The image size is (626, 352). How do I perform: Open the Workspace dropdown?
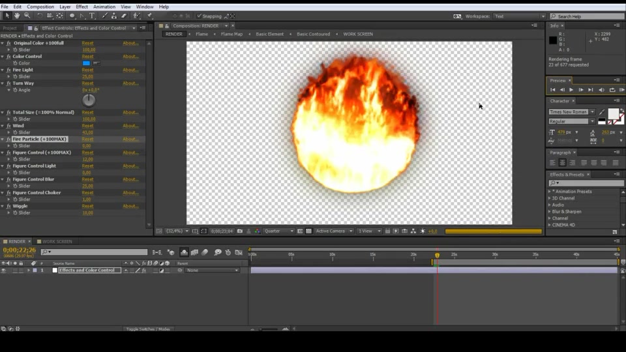click(x=520, y=16)
